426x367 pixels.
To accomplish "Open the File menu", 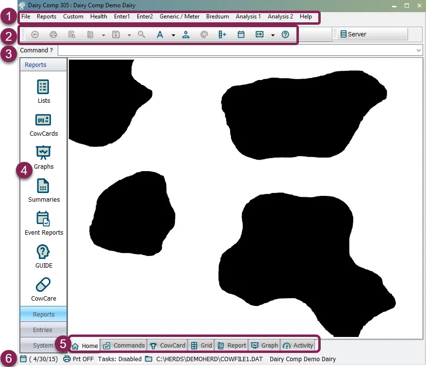I will pyautogui.click(x=26, y=16).
